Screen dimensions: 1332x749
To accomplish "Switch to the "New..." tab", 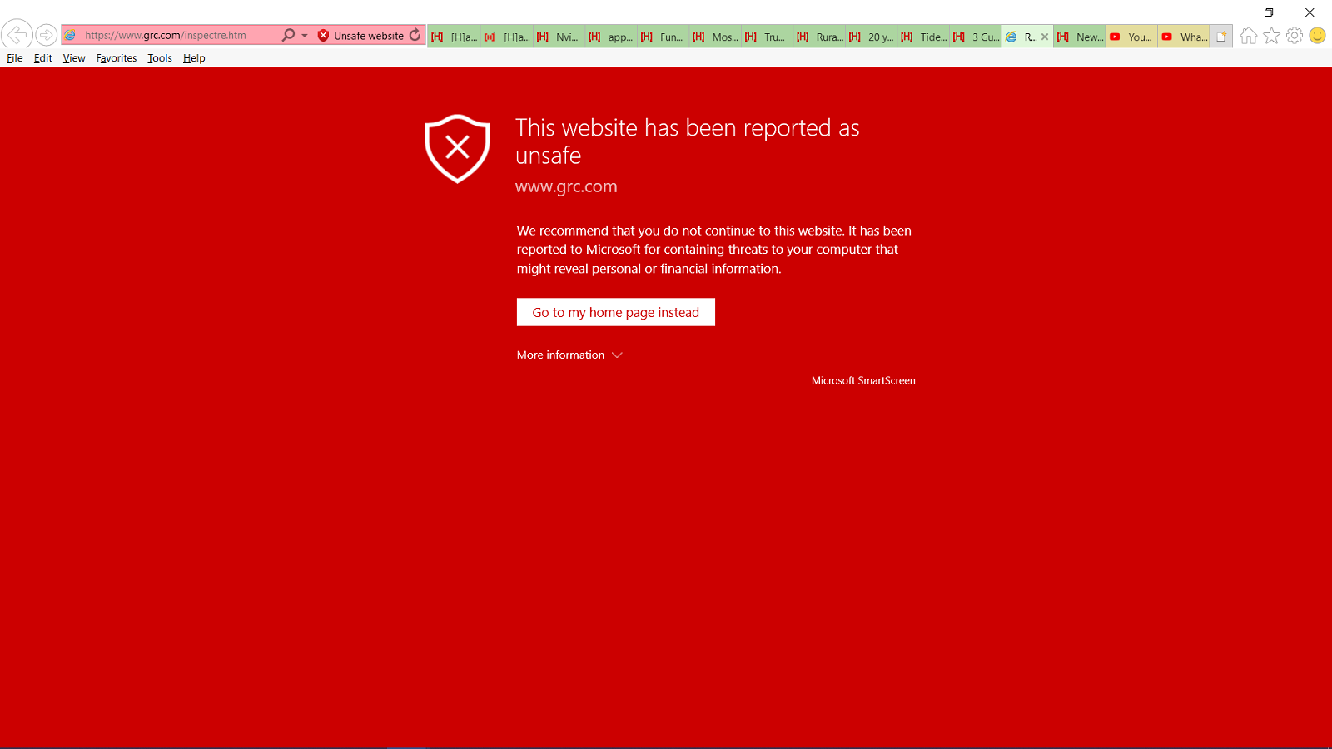I will (x=1079, y=37).
